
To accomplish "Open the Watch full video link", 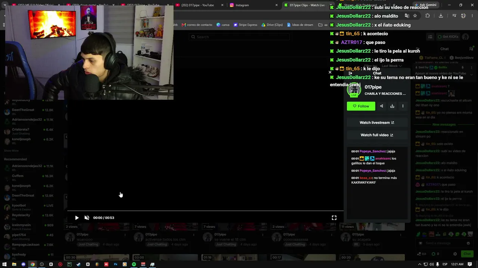I will point(377,135).
